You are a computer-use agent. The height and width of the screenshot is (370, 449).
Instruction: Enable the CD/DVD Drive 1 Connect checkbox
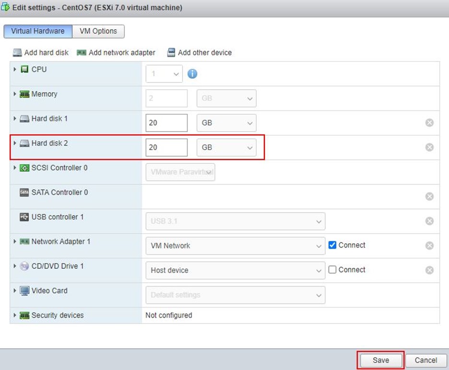(332, 270)
